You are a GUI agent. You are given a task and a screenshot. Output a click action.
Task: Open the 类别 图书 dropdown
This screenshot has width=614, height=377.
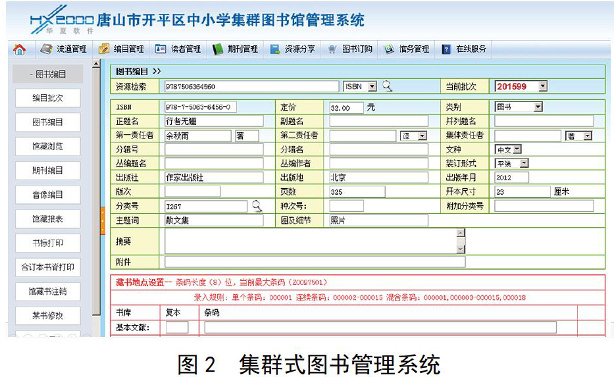coord(519,107)
